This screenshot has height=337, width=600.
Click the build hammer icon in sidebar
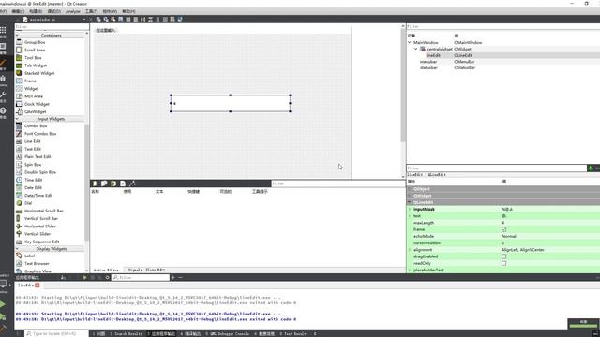tap(3, 329)
